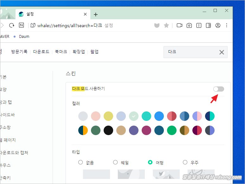Open the 방문기록 menu tab
The height and width of the screenshot is (184, 245).
pyautogui.click(x=19, y=52)
